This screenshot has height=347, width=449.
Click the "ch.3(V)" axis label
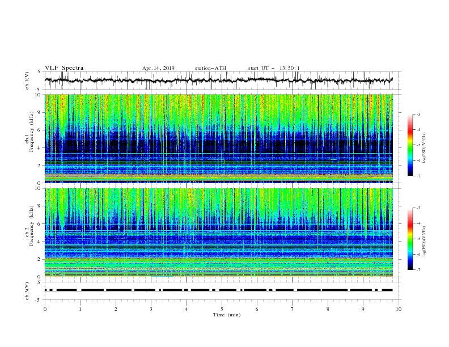coord(27,291)
